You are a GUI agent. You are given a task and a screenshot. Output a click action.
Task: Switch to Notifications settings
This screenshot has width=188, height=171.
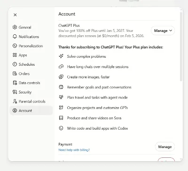[31, 37]
